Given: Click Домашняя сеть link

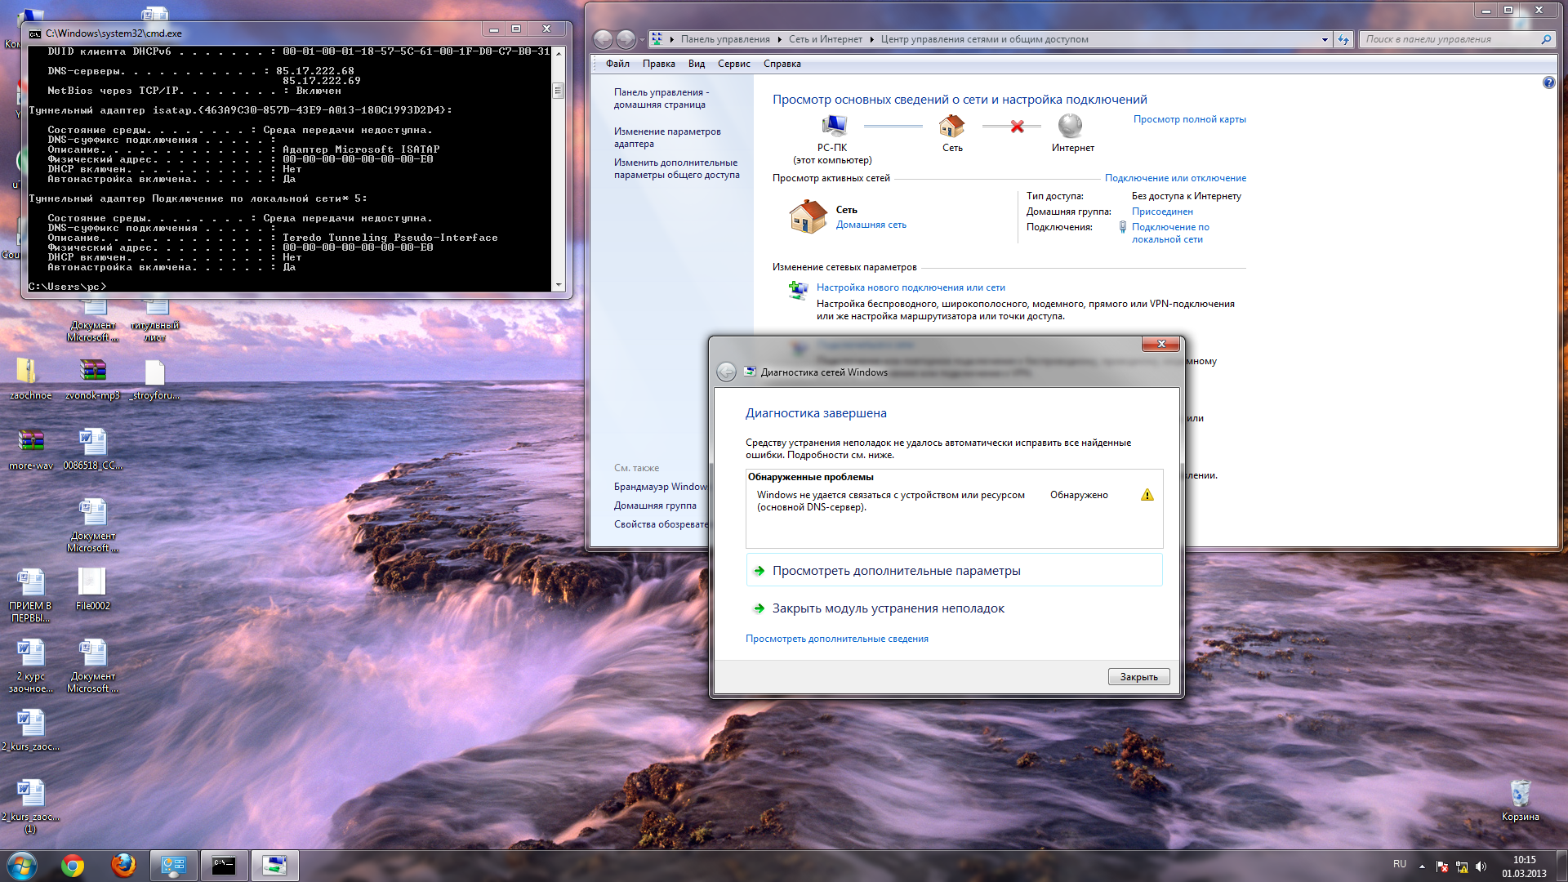Looking at the screenshot, I should click(871, 225).
